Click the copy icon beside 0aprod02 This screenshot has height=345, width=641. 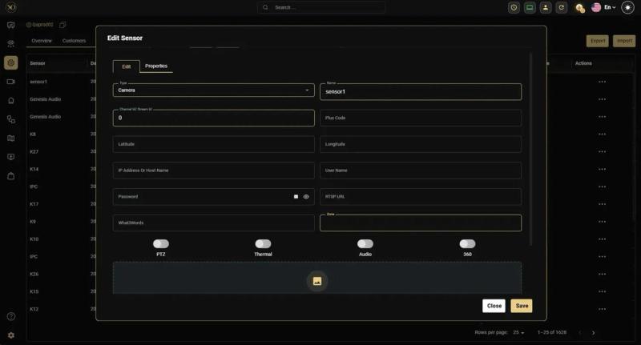point(62,25)
